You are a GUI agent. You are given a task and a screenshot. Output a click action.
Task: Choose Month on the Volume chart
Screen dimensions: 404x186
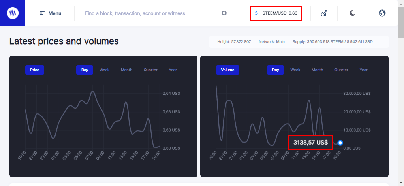click(317, 70)
